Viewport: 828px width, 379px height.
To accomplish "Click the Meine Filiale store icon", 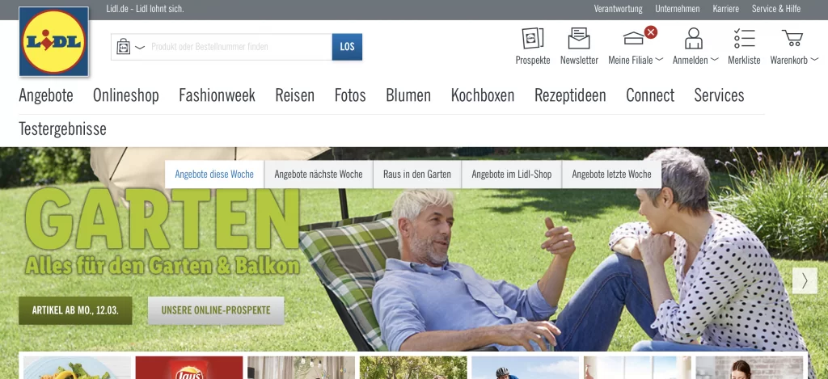I will coord(634,38).
